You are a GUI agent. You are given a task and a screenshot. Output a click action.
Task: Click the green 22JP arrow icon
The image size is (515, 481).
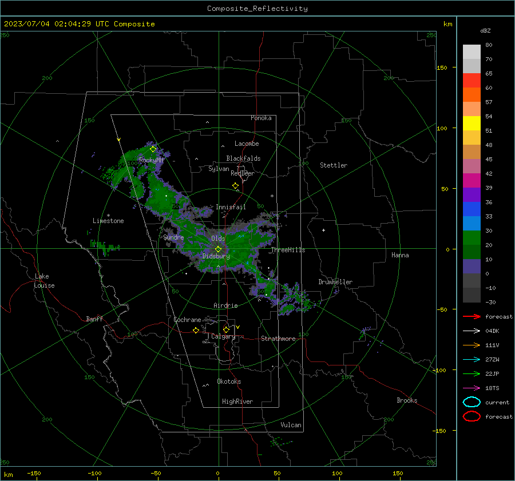[x=472, y=373]
